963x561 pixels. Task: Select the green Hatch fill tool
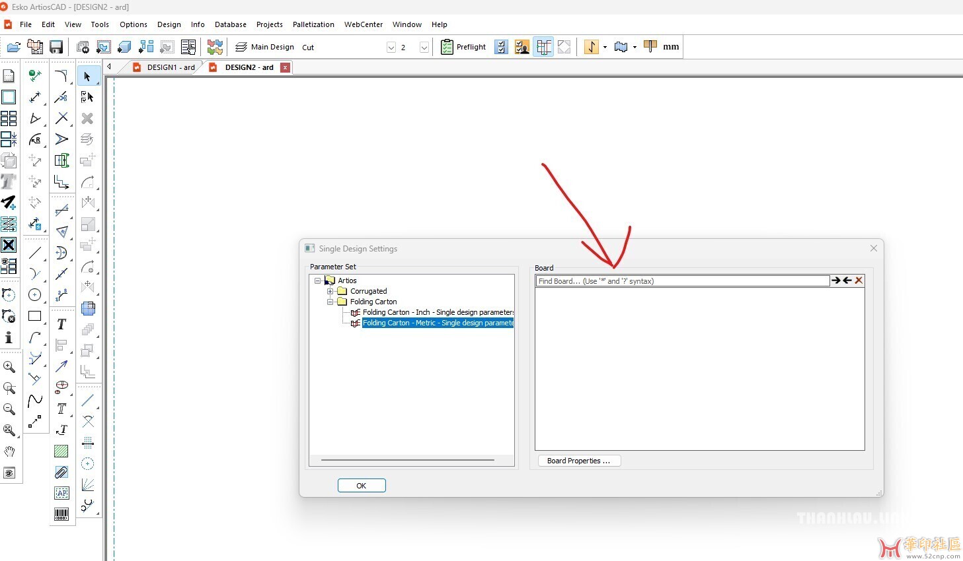[61, 451]
